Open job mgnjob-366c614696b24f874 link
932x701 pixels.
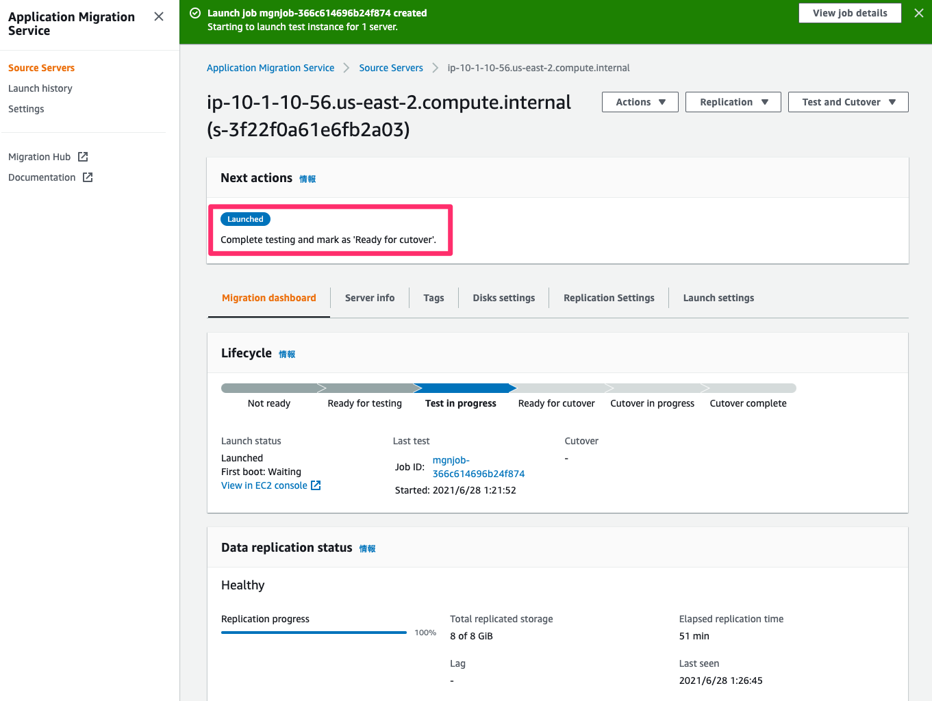pyautogui.click(x=479, y=467)
